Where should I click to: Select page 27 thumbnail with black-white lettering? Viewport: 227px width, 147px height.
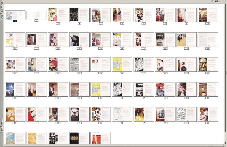144,65
